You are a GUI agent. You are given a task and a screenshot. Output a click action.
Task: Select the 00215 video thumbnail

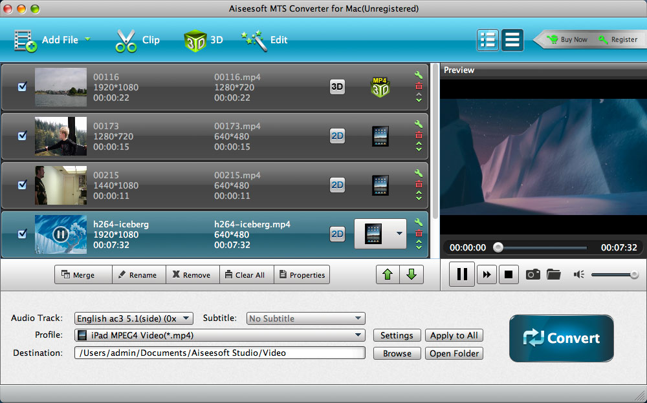[61, 185]
